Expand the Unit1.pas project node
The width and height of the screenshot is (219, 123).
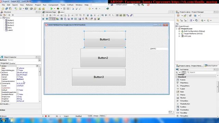point(179,36)
